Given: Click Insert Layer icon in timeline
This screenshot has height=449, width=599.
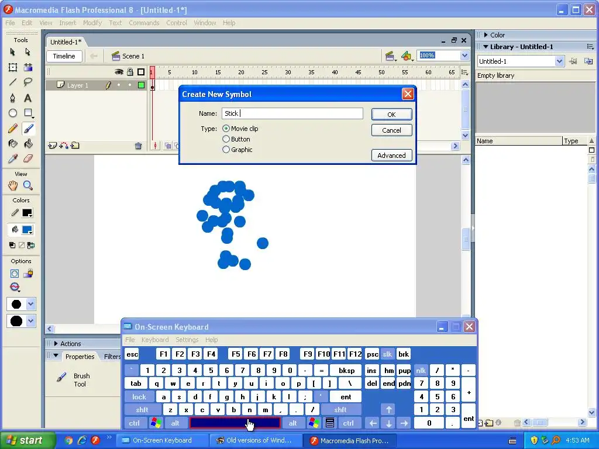Looking at the screenshot, I should tap(52, 146).
